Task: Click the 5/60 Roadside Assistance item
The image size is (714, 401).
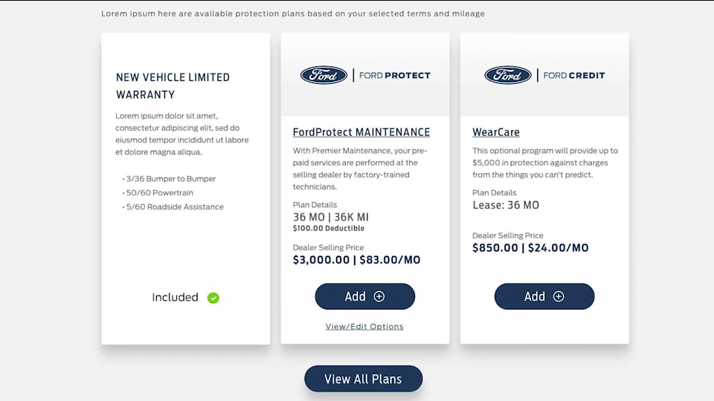Action: (x=173, y=207)
